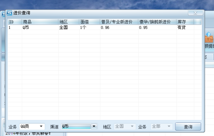Image resolution: width=214 pixels, height=136 pixels.
Task: Click the 0.95 price cell
Action: click(x=157, y=27)
